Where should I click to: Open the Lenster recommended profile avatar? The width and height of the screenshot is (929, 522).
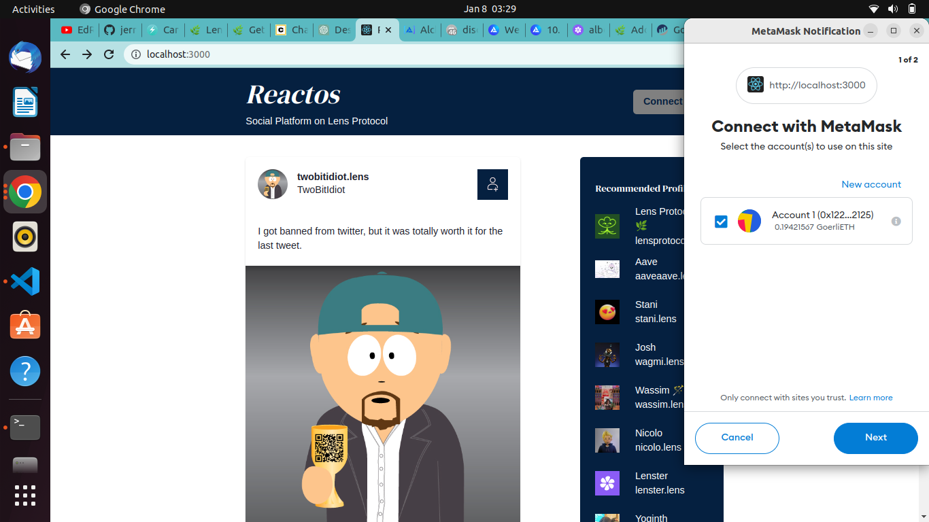tap(607, 483)
